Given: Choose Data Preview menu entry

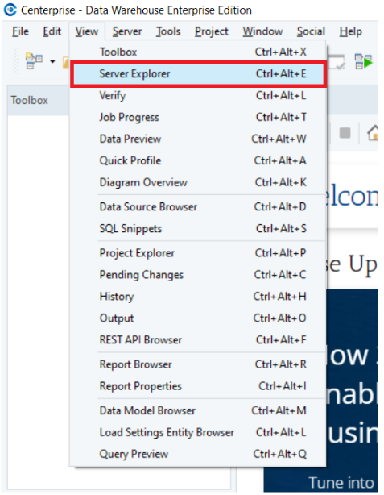Looking at the screenshot, I should [198, 139].
